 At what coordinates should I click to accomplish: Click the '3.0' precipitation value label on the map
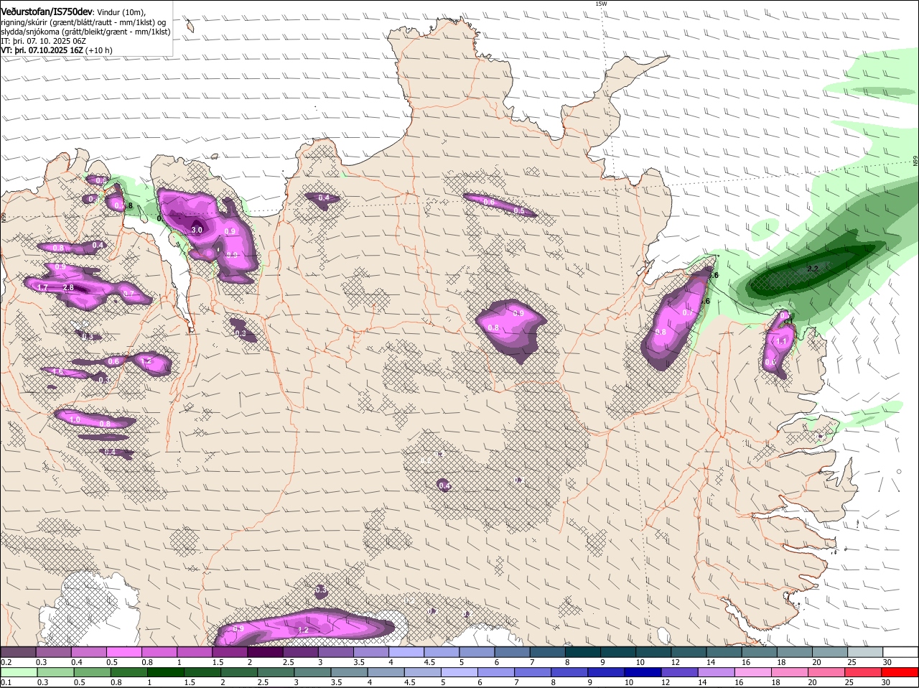click(197, 230)
